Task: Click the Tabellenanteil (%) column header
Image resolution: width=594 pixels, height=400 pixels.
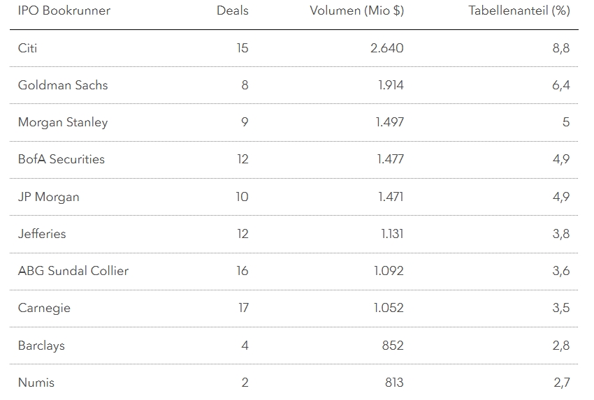Action: [519, 10]
